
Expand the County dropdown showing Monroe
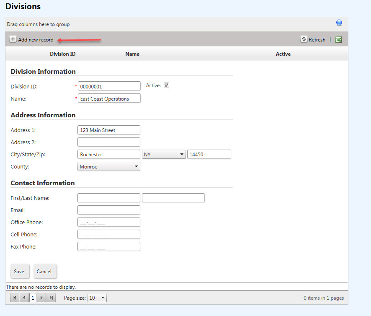[109, 166]
